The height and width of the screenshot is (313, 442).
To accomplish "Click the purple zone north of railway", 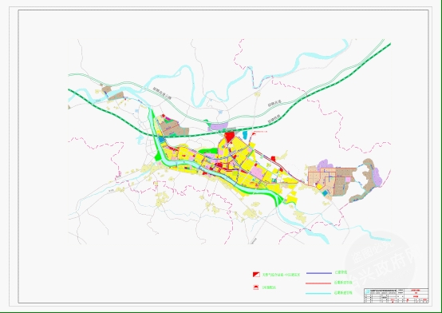I will [219, 127].
